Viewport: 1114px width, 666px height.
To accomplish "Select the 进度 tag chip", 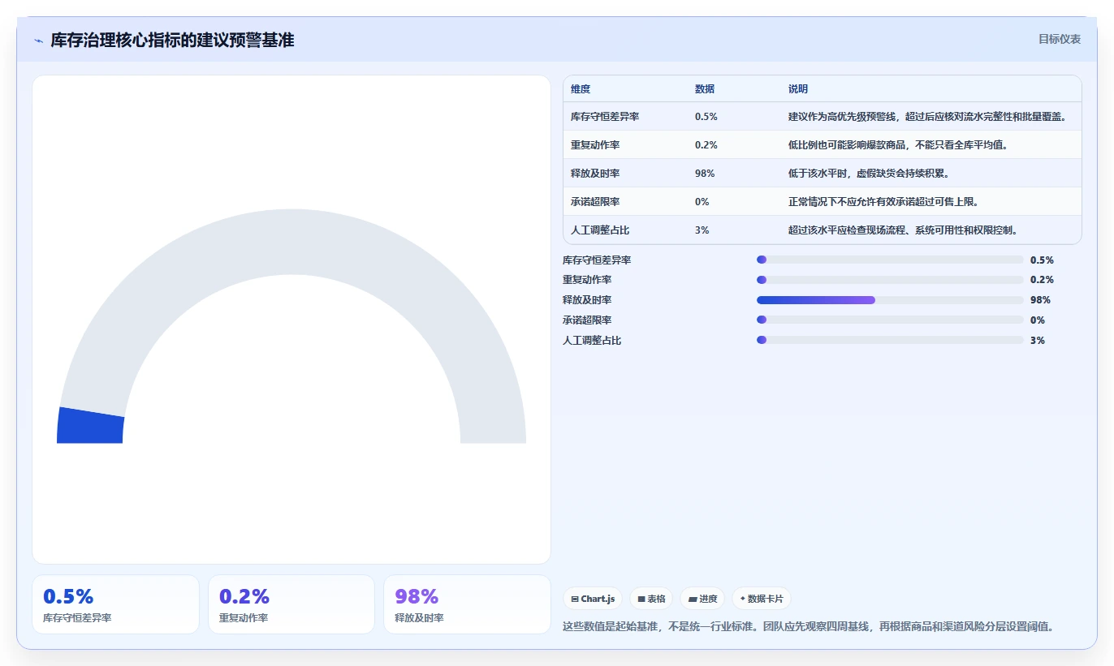I will pos(702,599).
